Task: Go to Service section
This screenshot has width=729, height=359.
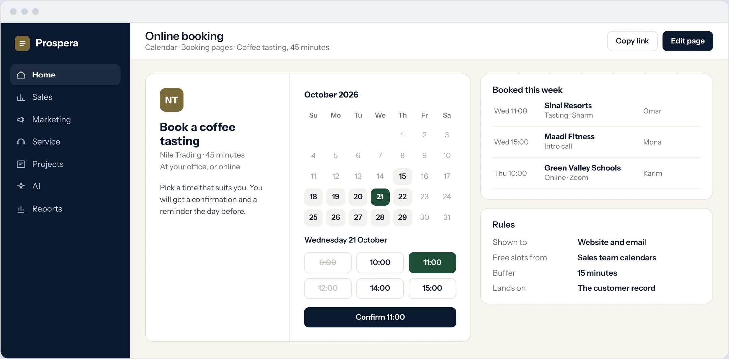Action: [x=65, y=142]
